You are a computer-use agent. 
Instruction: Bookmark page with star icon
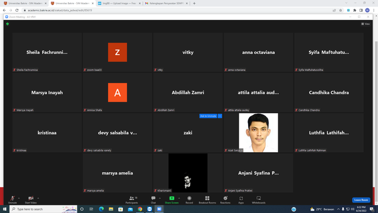pos(341,11)
